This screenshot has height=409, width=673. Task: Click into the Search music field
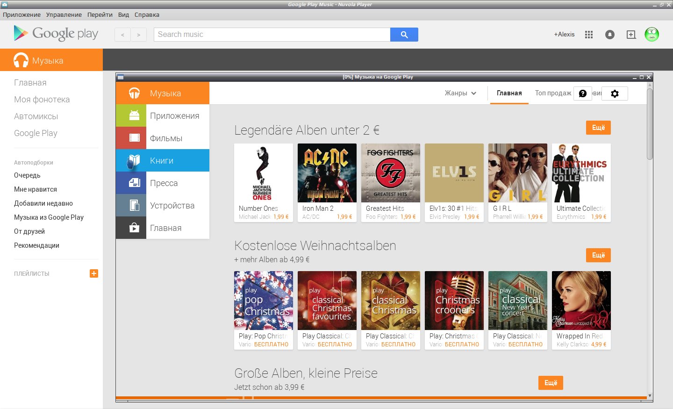[272, 35]
